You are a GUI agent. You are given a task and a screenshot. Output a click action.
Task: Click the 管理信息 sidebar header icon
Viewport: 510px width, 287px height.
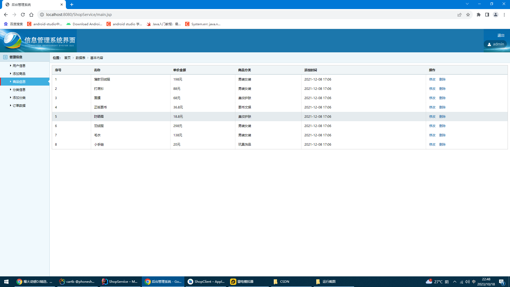pos(5,57)
